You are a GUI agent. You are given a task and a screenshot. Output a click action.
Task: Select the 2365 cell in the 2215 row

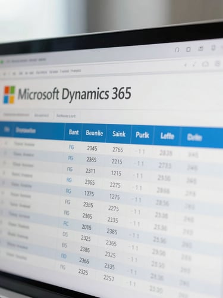coord(92,160)
